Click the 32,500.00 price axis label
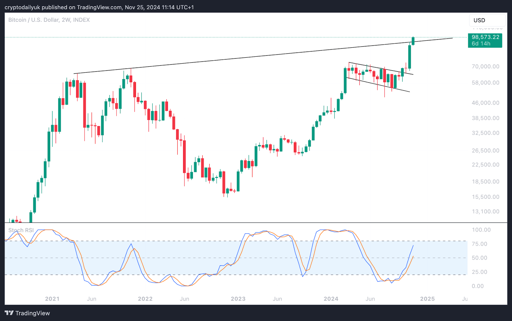Image resolution: width=512 pixels, height=321 pixels. 485,133
